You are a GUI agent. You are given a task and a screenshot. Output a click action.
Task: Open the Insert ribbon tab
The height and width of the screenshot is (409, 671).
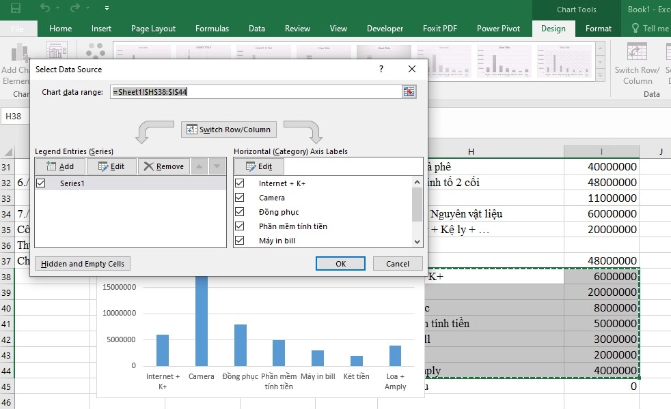tap(101, 29)
